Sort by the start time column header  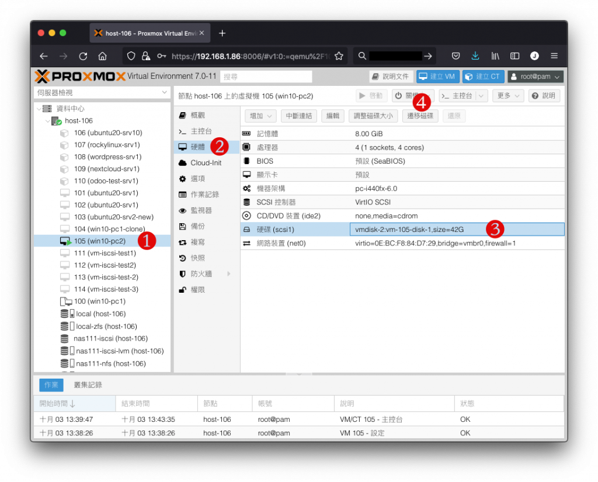[74, 404]
